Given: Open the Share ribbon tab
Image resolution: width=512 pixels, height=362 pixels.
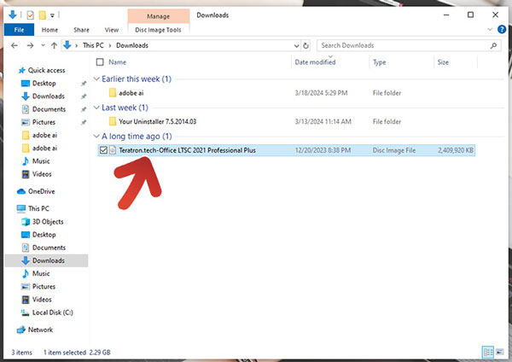Looking at the screenshot, I should (x=81, y=30).
